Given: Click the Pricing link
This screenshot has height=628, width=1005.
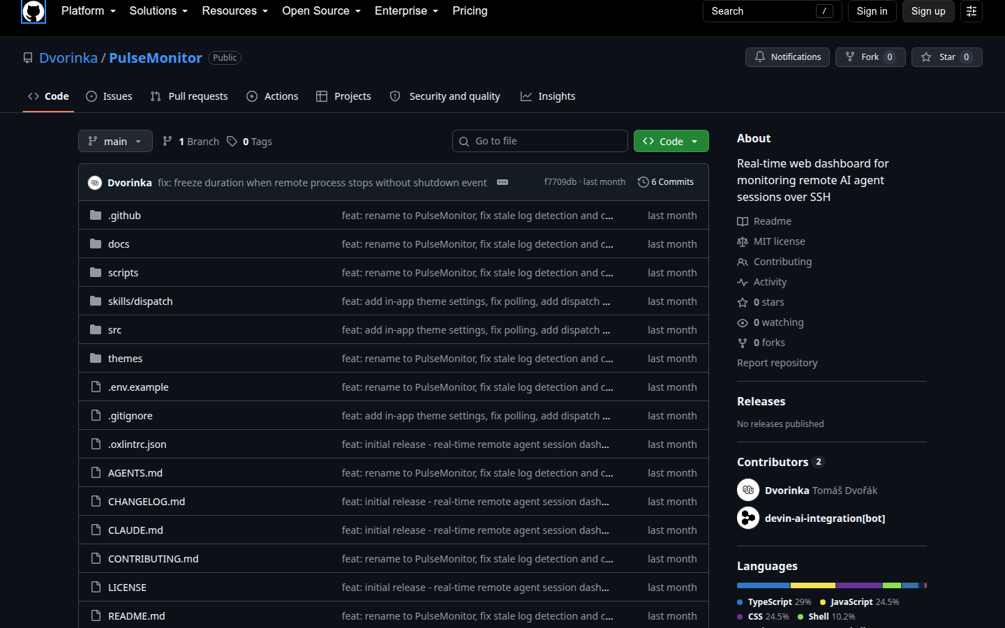Looking at the screenshot, I should pyautogui.click(x=470, y=11).
